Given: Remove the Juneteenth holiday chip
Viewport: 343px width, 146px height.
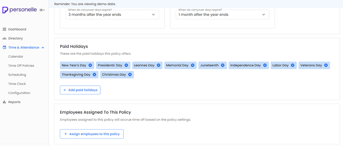Looking at the screenshot, I should click(x=223, y=65).
